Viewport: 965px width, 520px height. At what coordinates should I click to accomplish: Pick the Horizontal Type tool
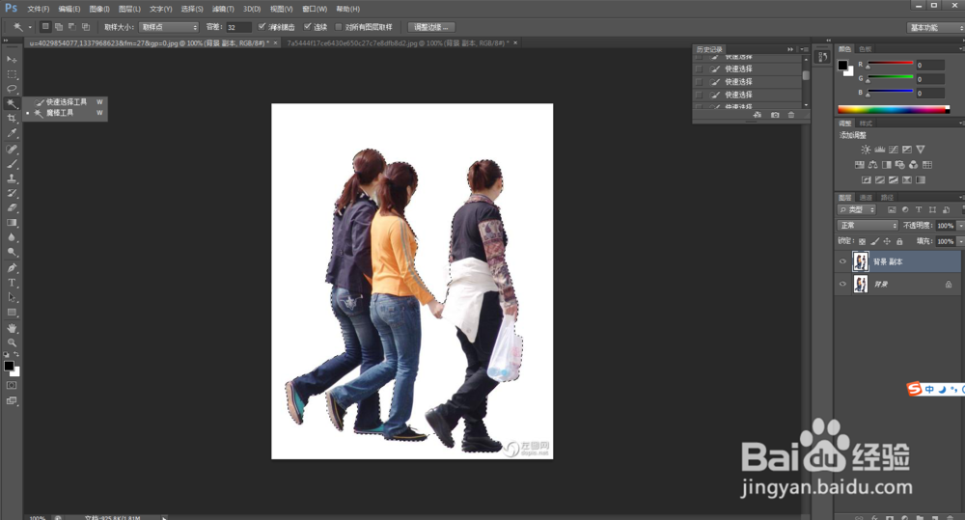[x=12, y=283]
